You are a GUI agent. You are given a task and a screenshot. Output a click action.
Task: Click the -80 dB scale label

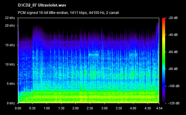point(173,69)
